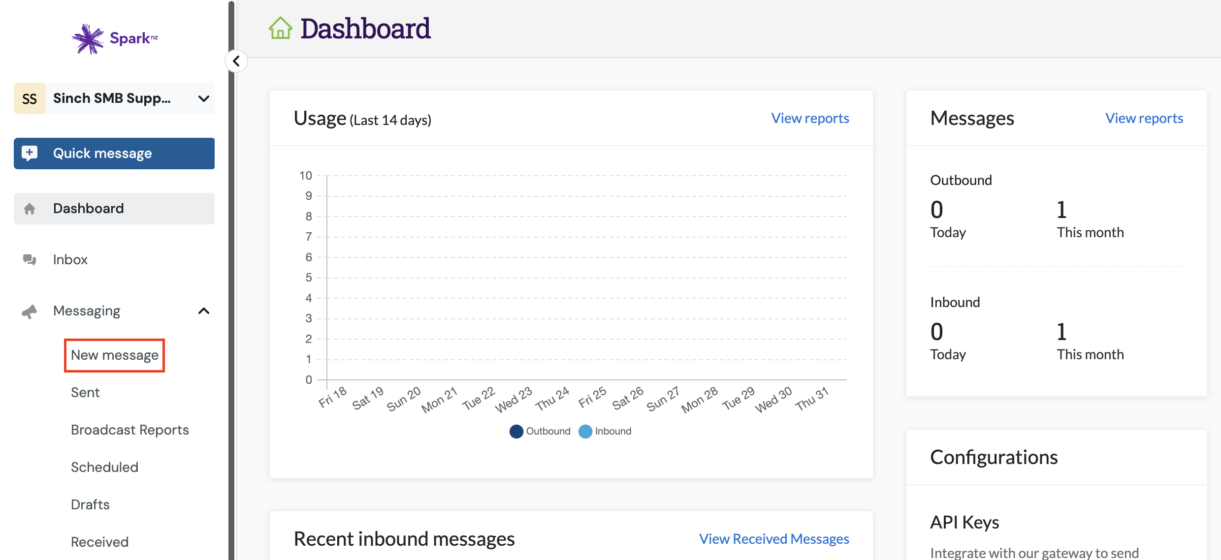Click the SS account avatar badge

coord(30,98)
